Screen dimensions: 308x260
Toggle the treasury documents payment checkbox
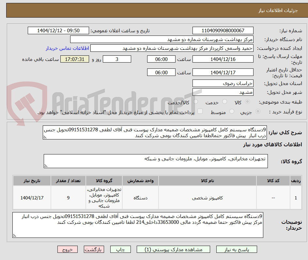(x=200, y=111)
